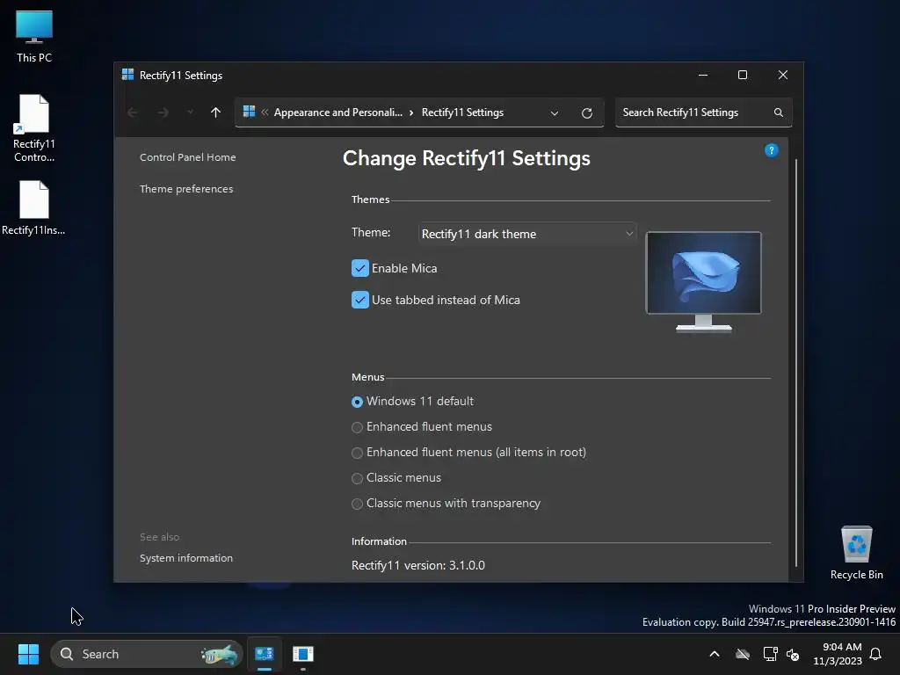Open the notifications bell icon
The width and height of the screenshot is (900, 675).
876,654
